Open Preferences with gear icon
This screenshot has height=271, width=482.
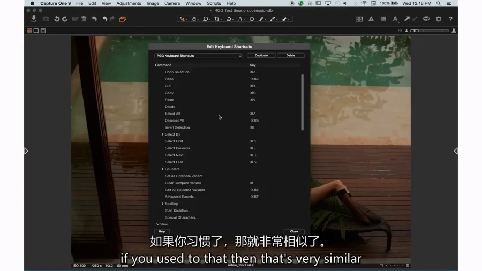point(438,19)
